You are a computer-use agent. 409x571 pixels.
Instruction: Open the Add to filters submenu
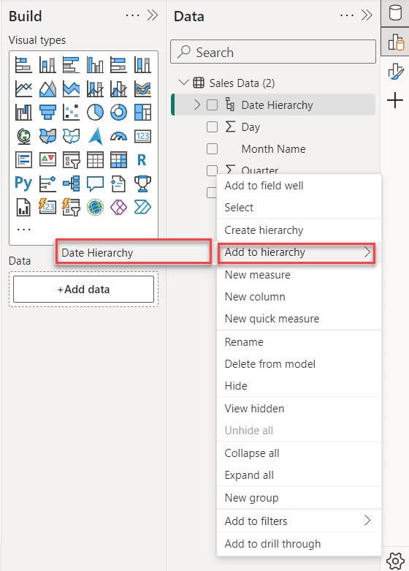click(299, 521)
